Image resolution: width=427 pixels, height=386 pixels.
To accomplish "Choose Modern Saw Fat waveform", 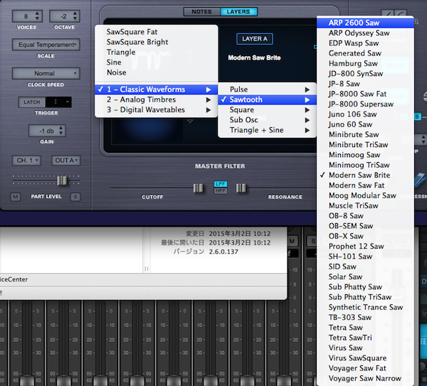I will click(x=366, y=186).
